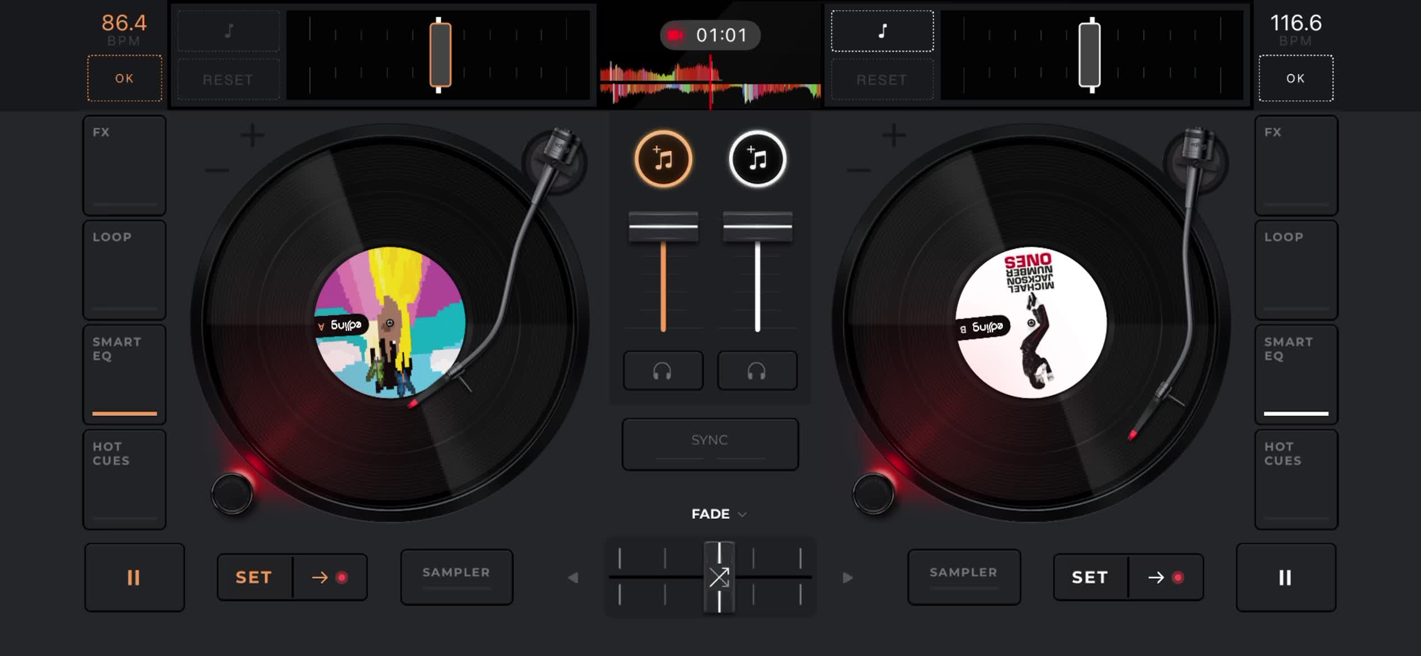
Task: Add a track to deck B
Action: tap(758, 159)
